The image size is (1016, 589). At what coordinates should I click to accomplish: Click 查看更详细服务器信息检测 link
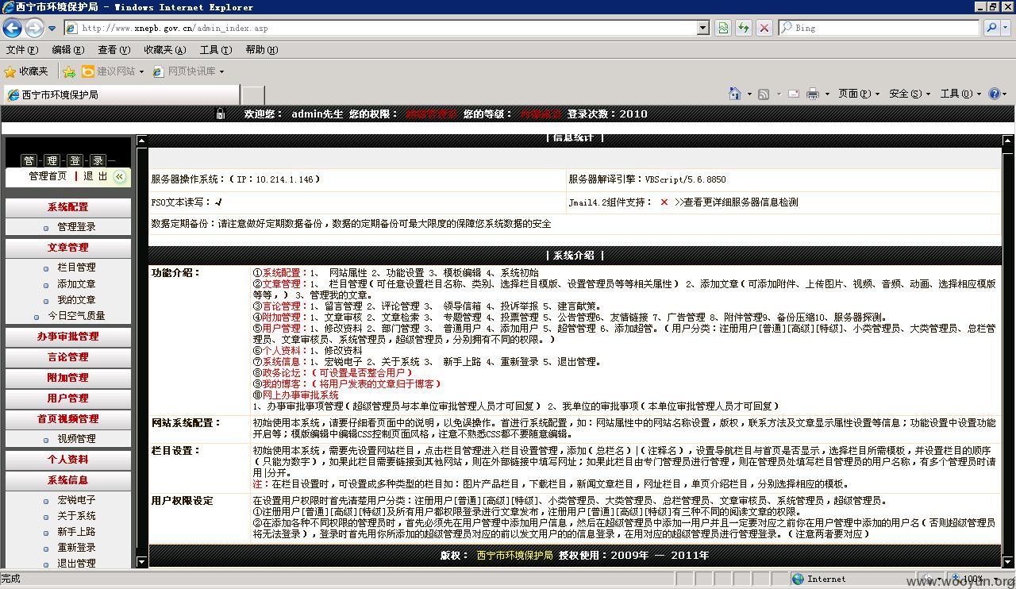(736, 202)
